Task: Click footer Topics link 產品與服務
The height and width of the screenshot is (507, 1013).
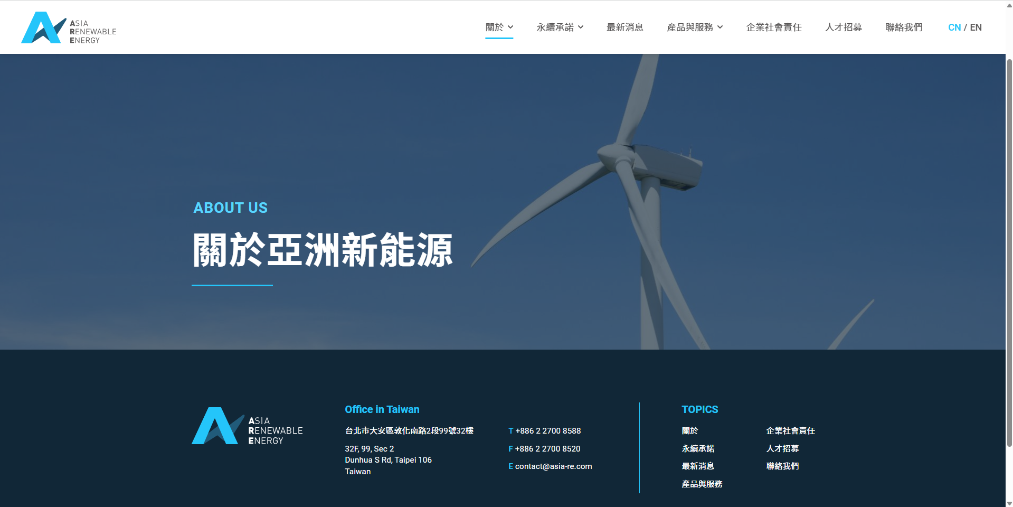Action: point(702,484)
